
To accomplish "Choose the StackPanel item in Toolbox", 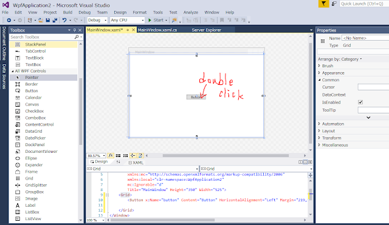I will point(44,44).
